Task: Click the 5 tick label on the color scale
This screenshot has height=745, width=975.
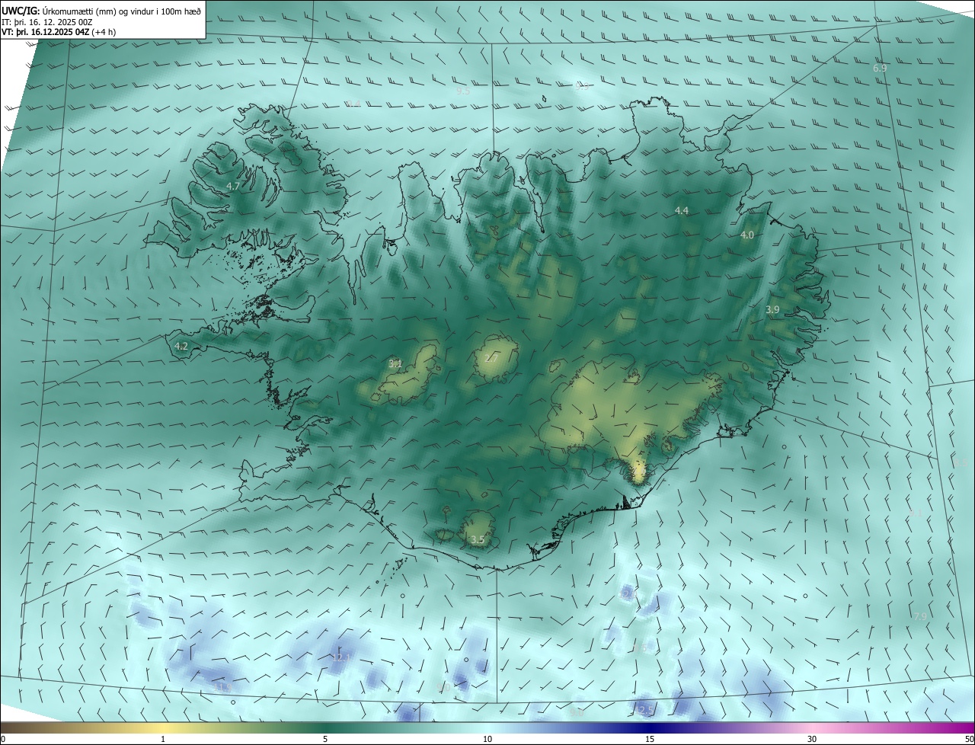Action: [x=325, y=739]
